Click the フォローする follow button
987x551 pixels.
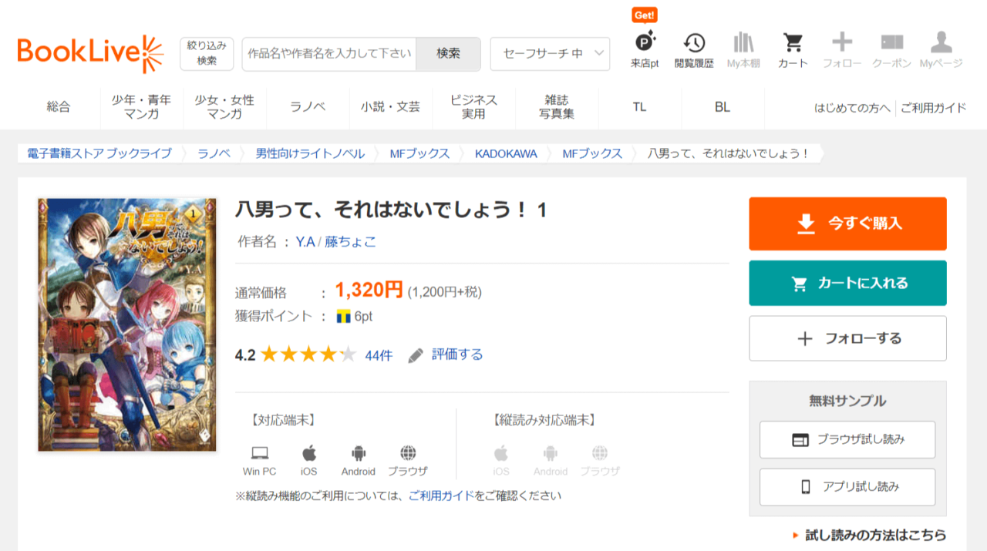[847, 338]
